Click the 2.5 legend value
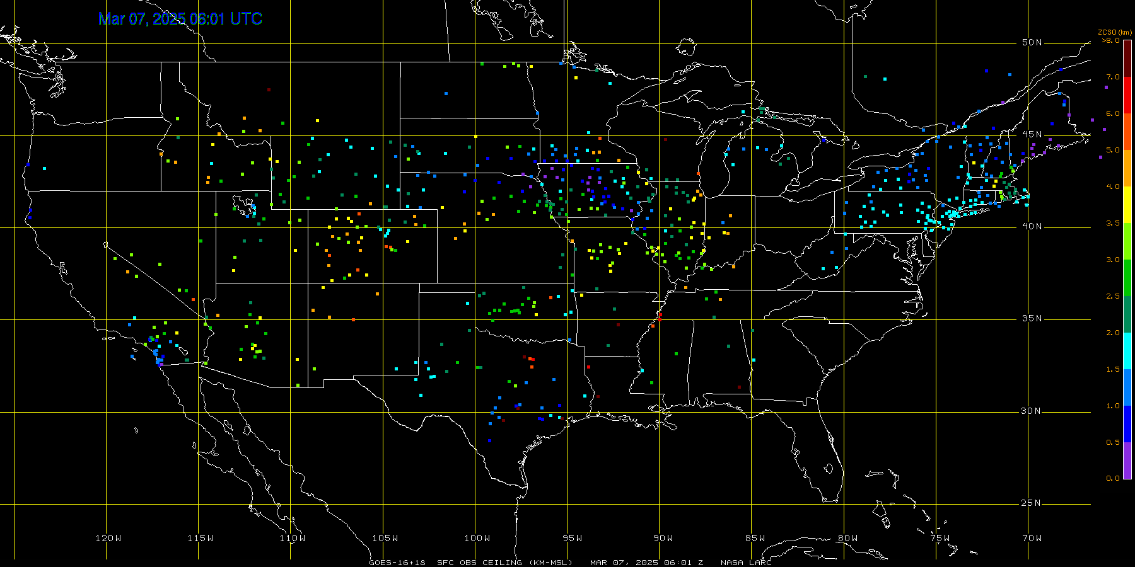The height and width of the screenshot is (567, 1135). click(1113, 296)
